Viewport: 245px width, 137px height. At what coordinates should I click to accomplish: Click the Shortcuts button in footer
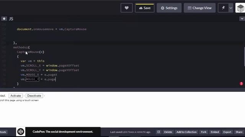tap(3, 132)
